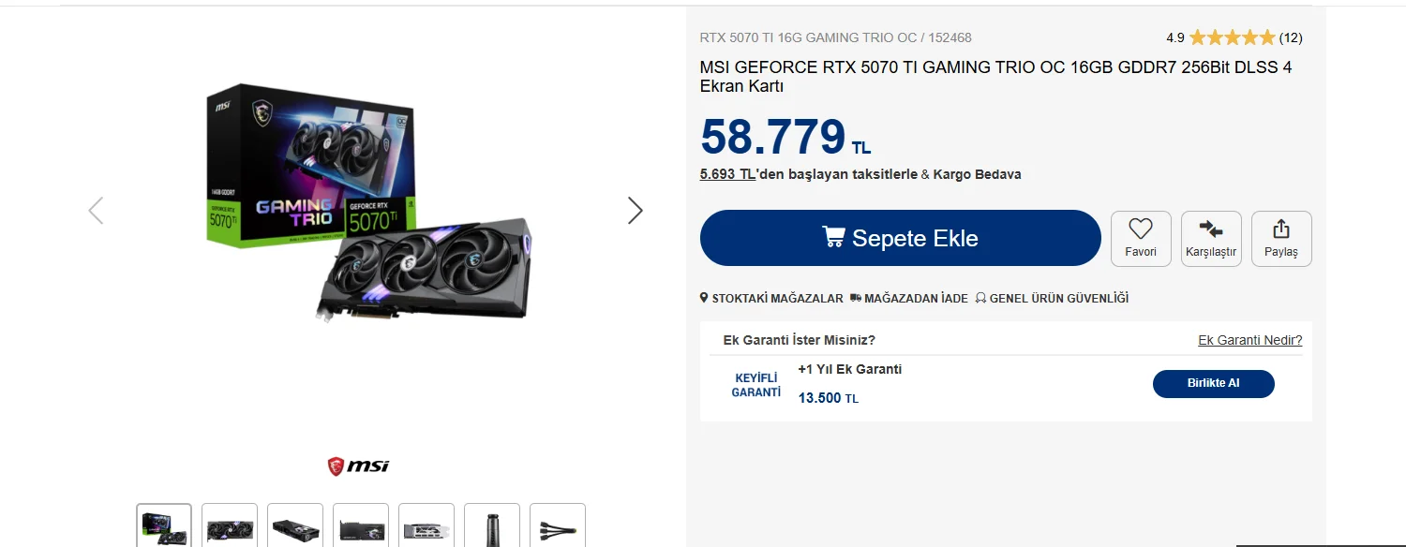1406x547 pixels.
Task: Share the product via Paylaş icon
Action: (x=1281, y=238)
